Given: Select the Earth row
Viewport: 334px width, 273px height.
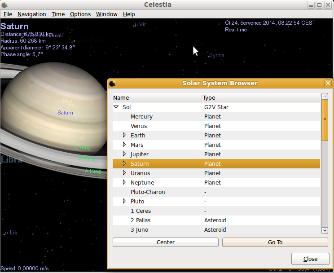Looking at the screenshot, I should point(216,135).
